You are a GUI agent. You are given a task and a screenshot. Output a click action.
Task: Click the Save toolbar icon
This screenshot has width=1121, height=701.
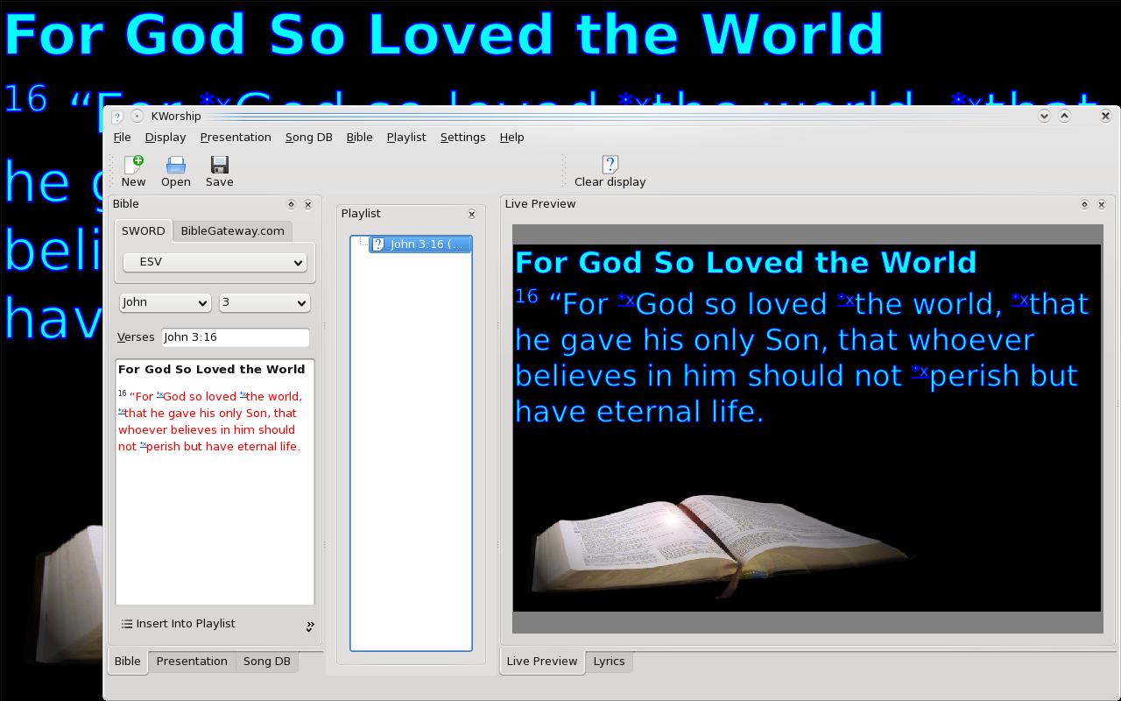click(x=219, y=166)
